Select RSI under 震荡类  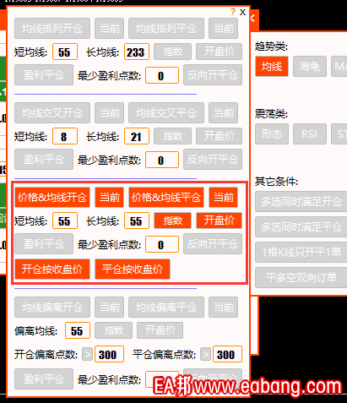(310, 134)
